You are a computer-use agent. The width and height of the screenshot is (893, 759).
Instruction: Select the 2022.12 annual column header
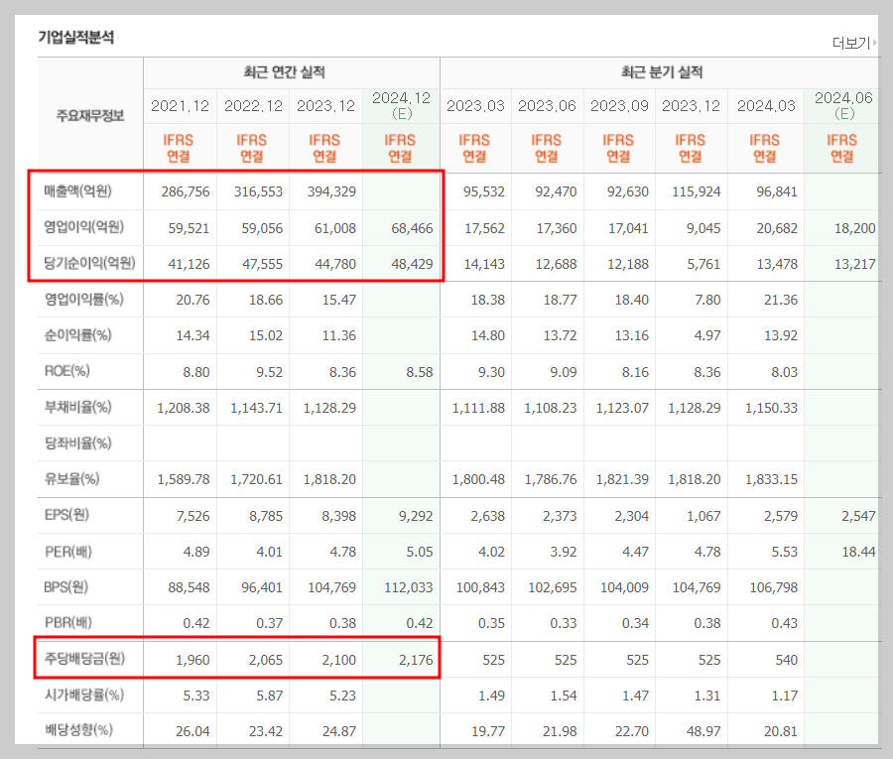coord(253,106)
